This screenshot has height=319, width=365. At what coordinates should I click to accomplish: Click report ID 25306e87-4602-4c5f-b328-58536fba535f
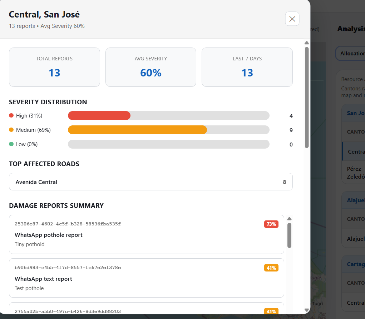[x=68, y=224]
